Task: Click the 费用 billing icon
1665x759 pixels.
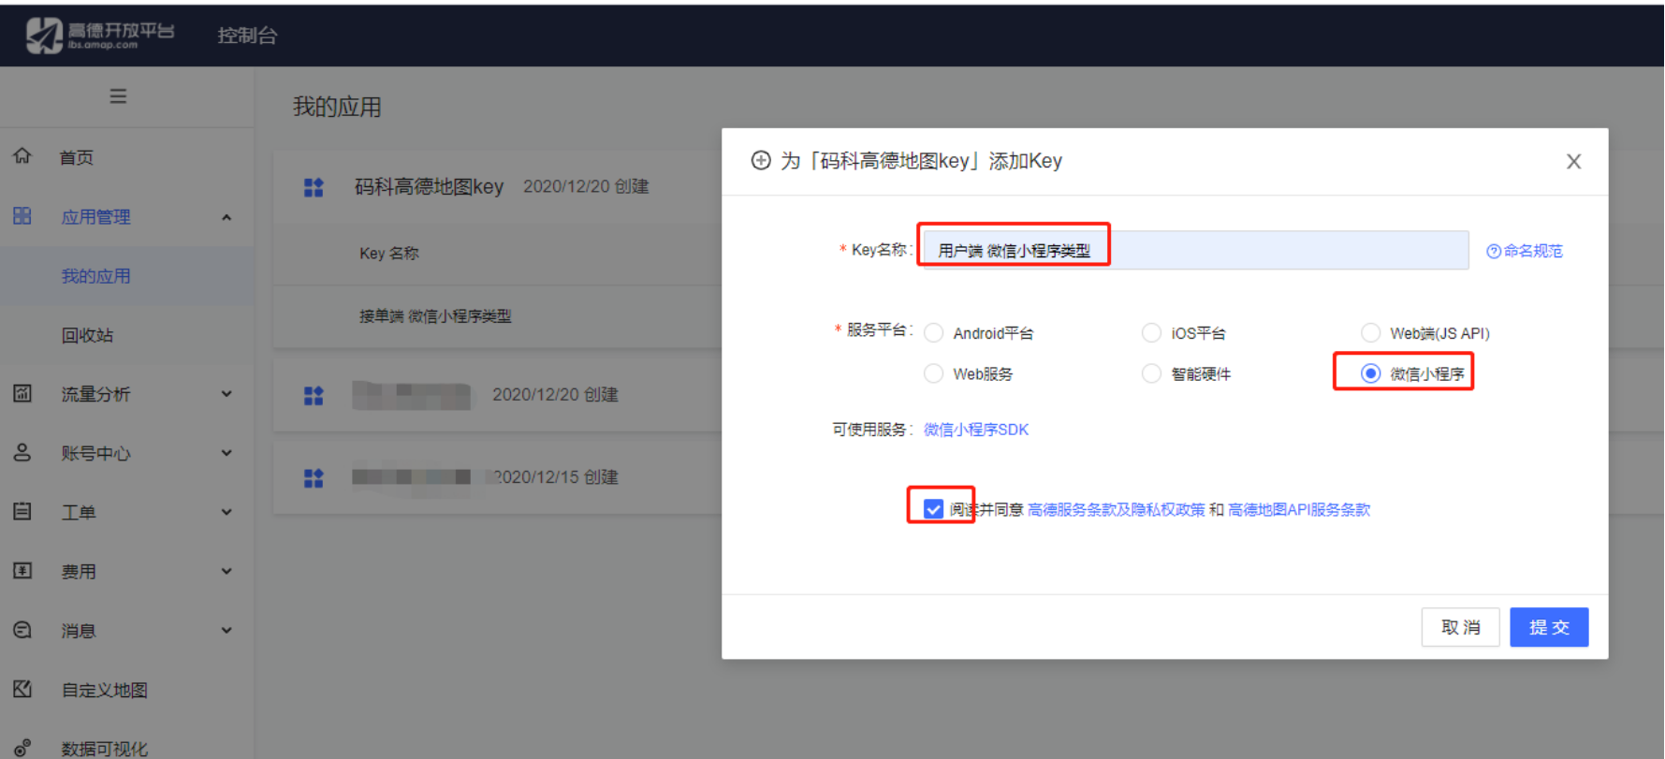Action: 22,570
